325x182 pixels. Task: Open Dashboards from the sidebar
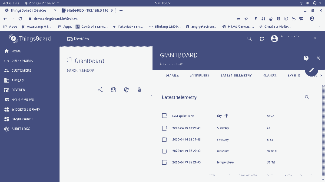point(19,119)
